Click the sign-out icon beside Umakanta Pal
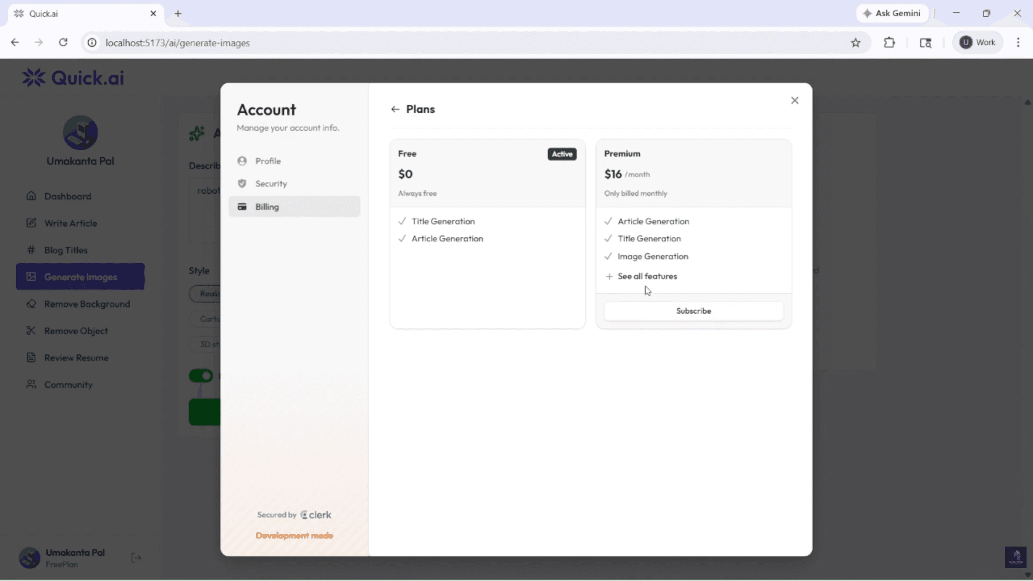 pos(136,558)
